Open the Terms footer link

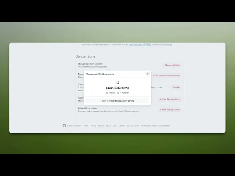pos(86,126)
